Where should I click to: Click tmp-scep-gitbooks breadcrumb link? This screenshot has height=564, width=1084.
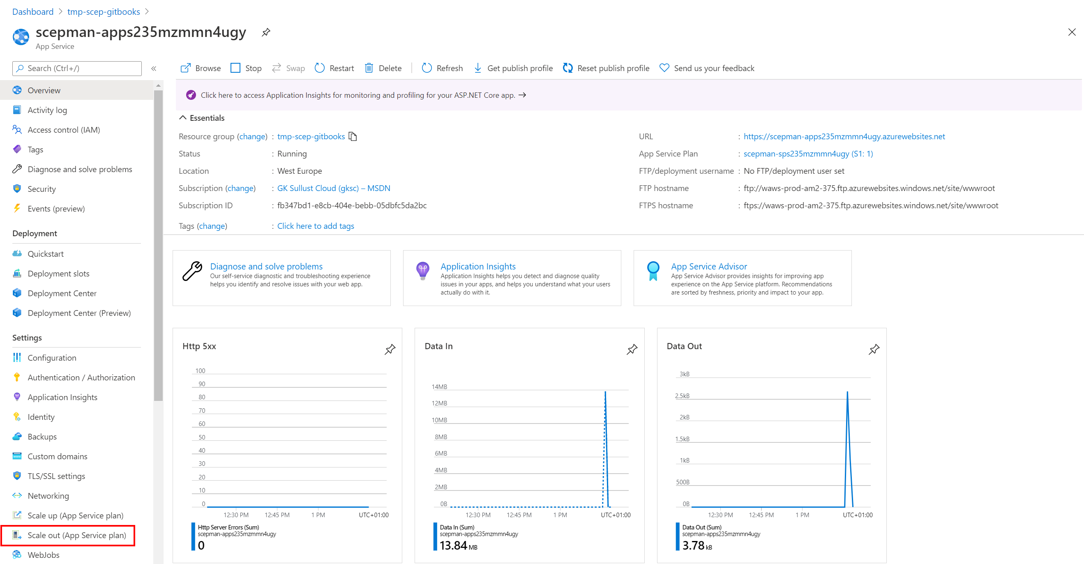[104, 12]
